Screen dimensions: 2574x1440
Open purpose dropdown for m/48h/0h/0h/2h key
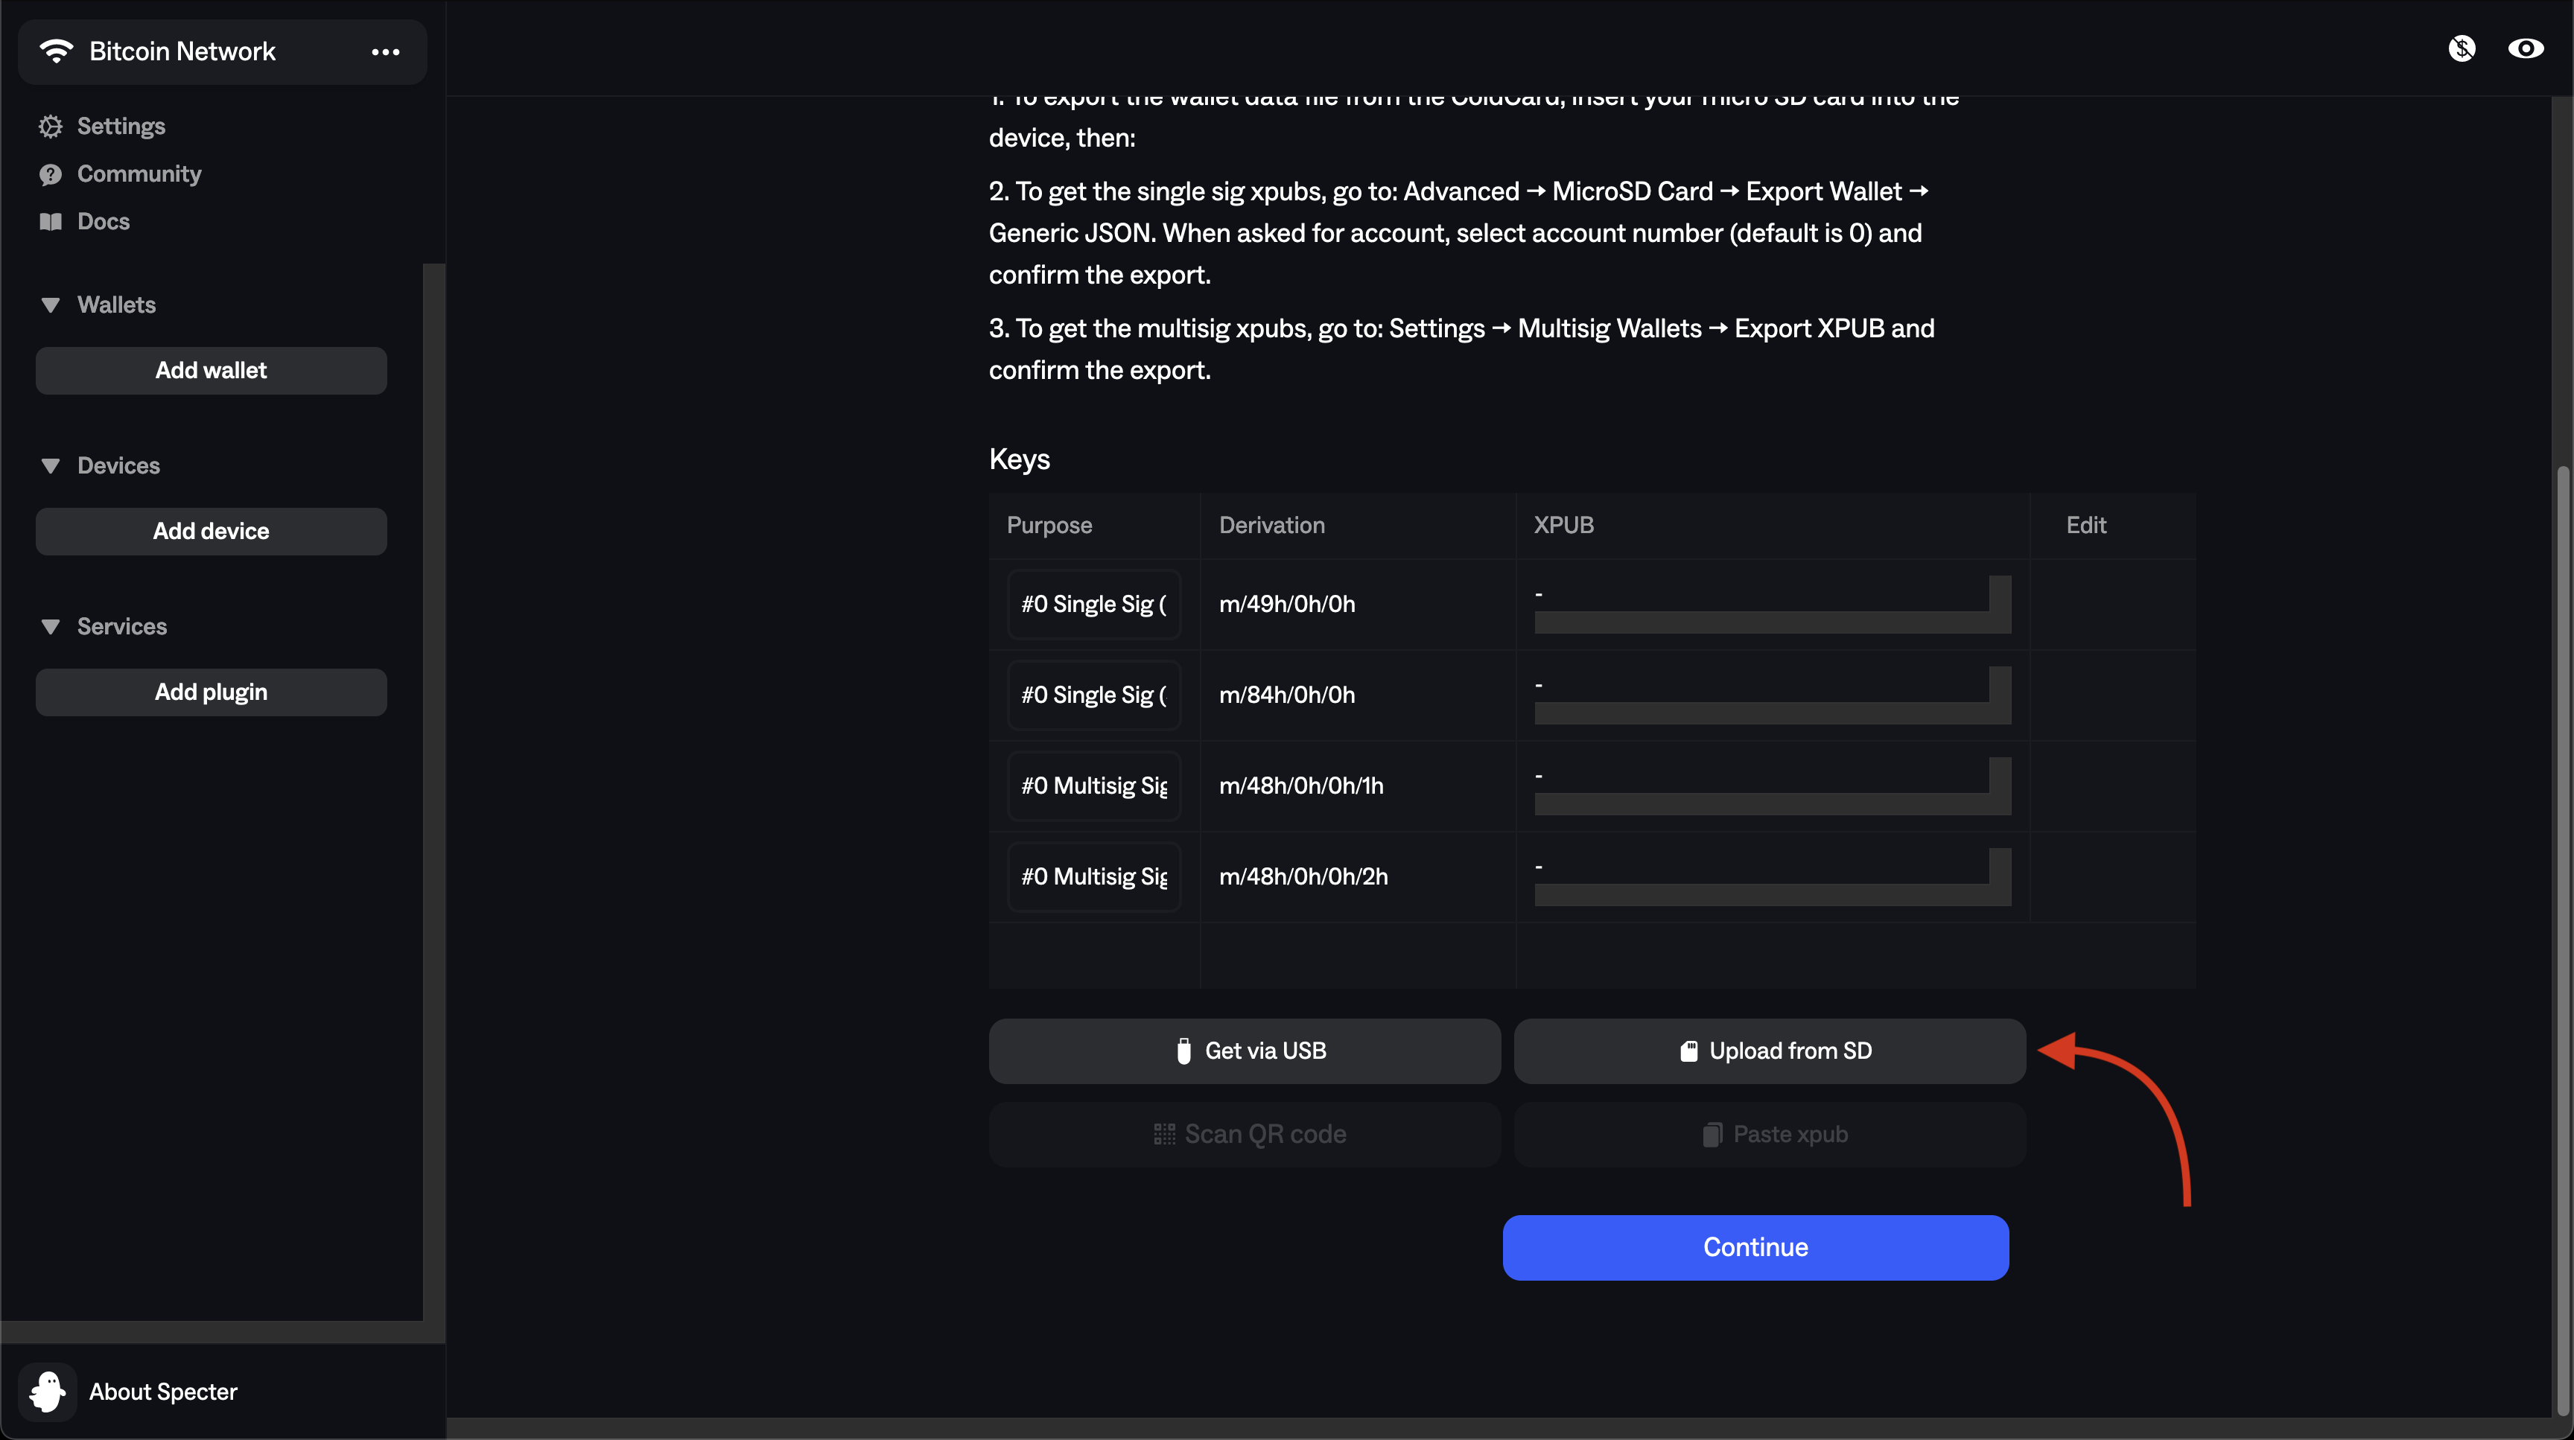click(x=1093, y=877)
